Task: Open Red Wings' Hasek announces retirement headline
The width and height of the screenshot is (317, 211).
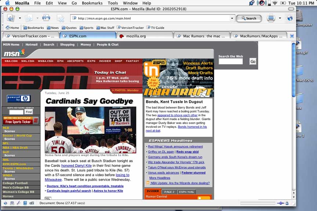Action: tap(175, 147)
